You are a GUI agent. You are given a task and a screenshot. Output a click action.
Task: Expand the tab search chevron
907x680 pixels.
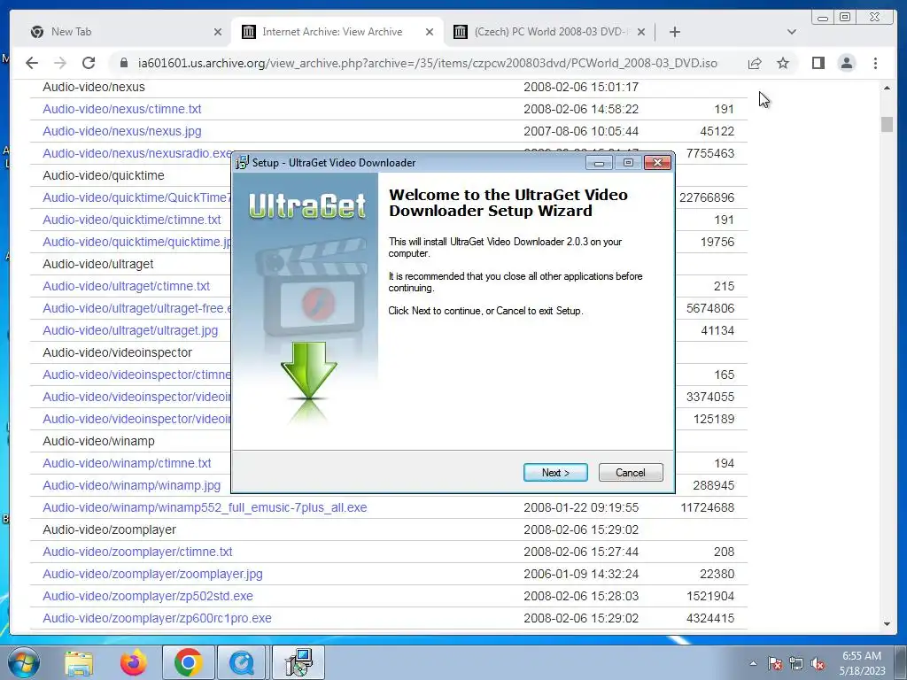pyautogui.click(x=792, y=32)
